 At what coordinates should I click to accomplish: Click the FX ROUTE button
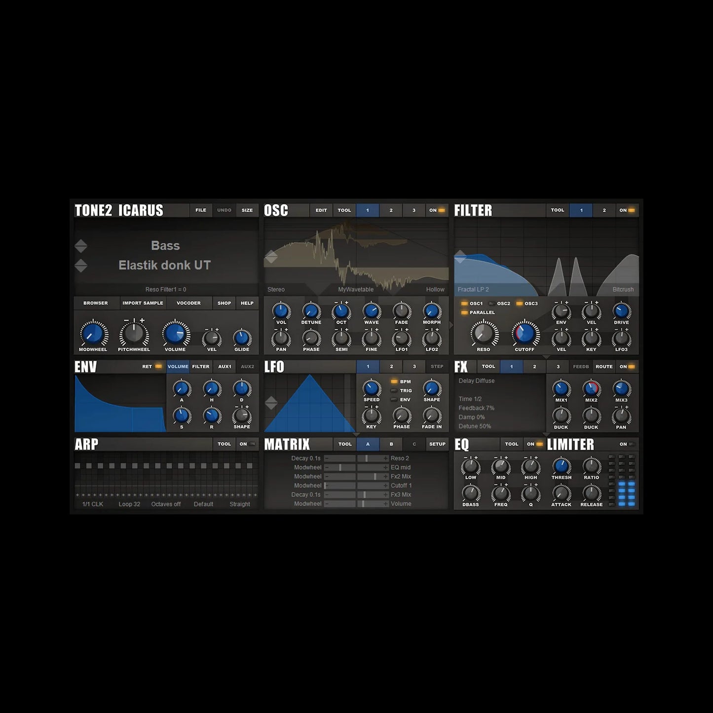pyautogui.click(x=604, y=367)
